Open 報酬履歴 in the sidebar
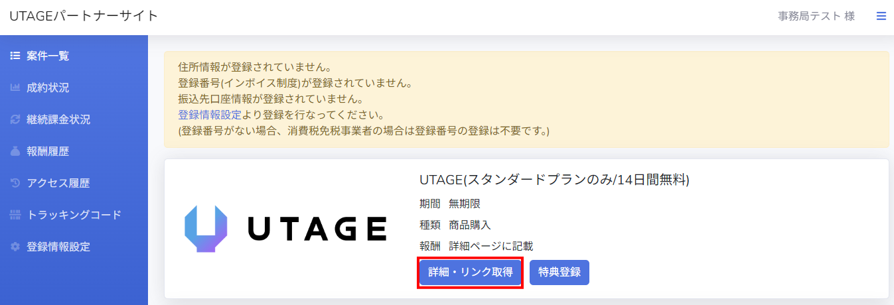The width and height of the screenshot is (894, 305). pyautogui.click(x=48, y=152)
